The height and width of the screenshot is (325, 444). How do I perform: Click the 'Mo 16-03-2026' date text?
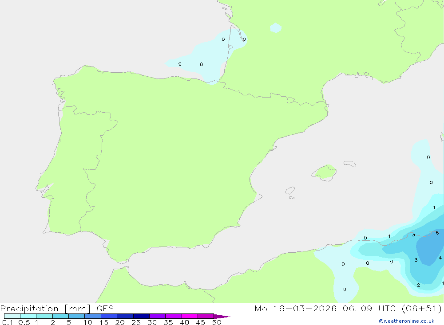pyautogui.click(x=295, y=309)
